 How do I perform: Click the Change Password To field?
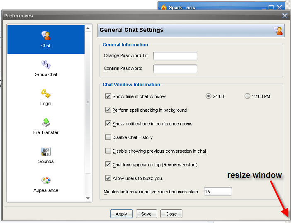[x=175, y=56]
